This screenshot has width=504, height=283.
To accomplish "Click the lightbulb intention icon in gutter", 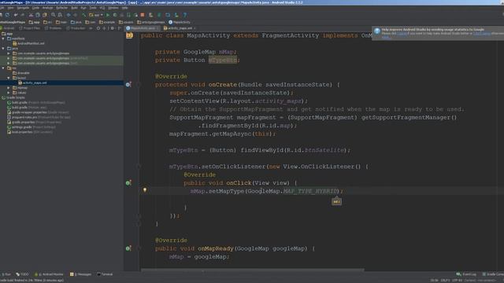I will point(145,190).
